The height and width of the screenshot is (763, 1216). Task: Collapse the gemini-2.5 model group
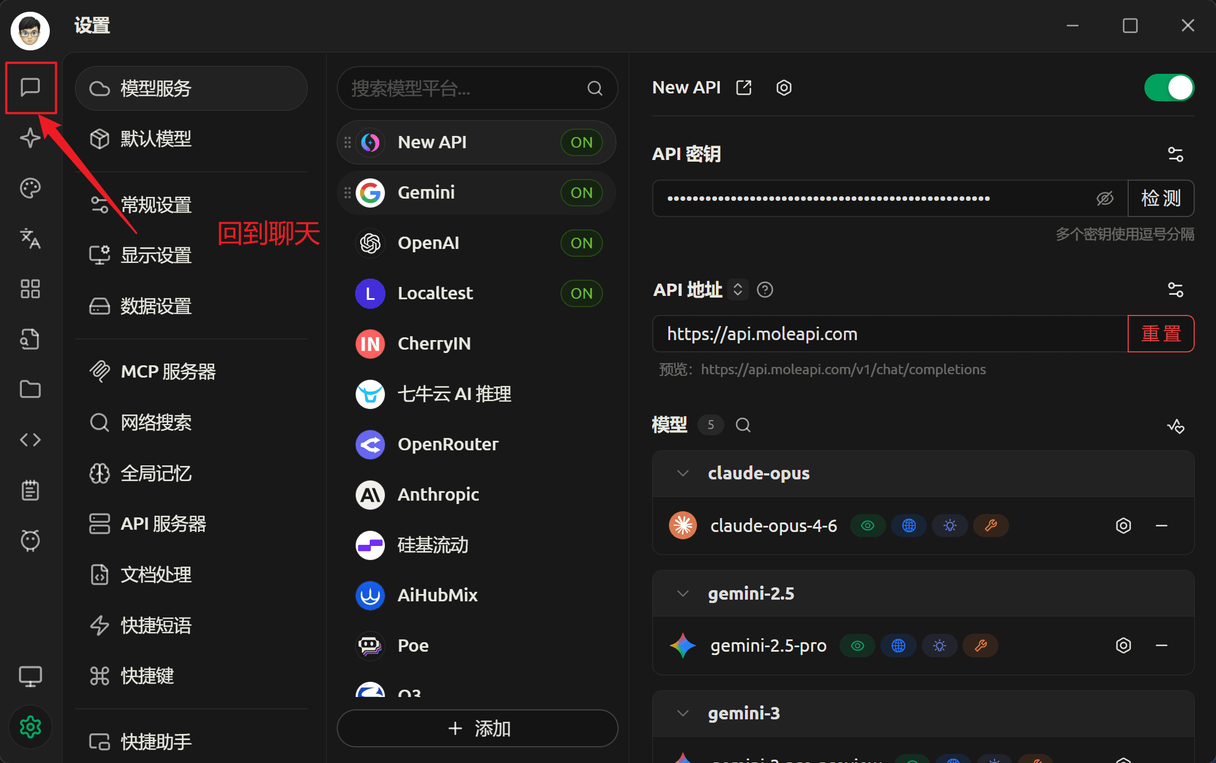pos(682,594)
